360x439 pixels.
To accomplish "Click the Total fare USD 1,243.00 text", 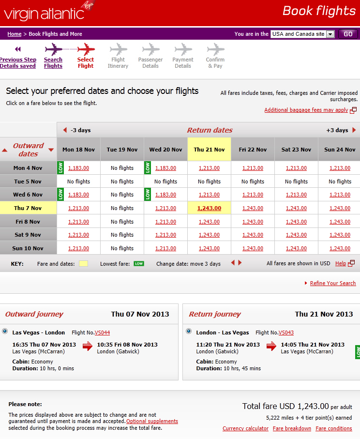I will point(285,406).
